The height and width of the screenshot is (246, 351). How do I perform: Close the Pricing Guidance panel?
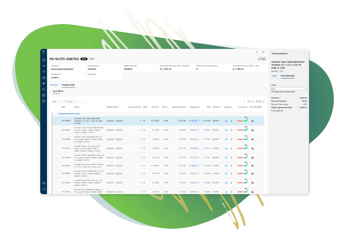tap(304, 53)
